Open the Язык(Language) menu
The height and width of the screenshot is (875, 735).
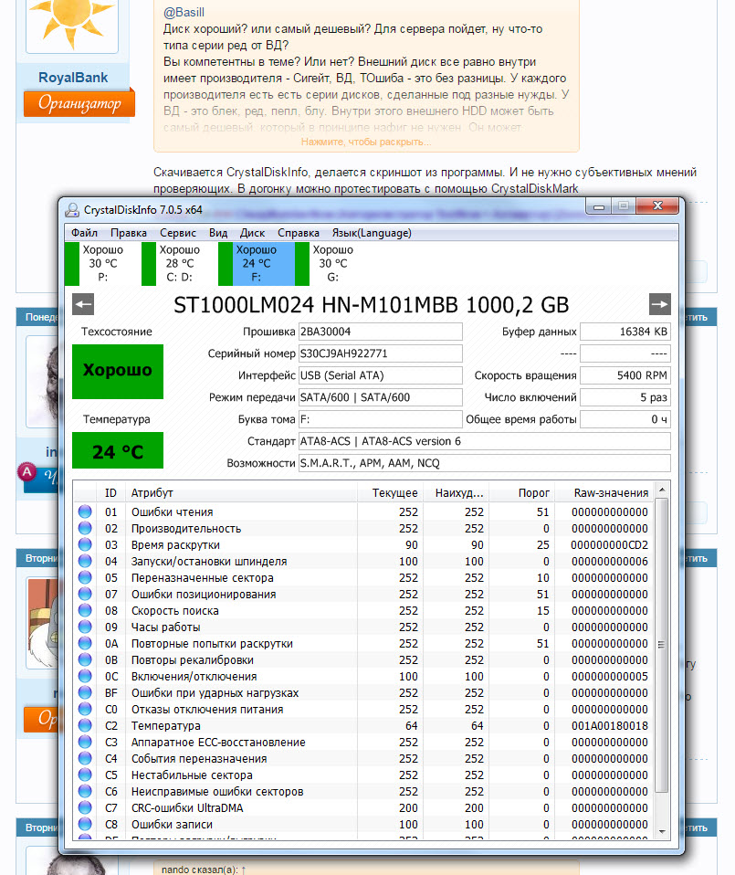[x=371, y=233]
